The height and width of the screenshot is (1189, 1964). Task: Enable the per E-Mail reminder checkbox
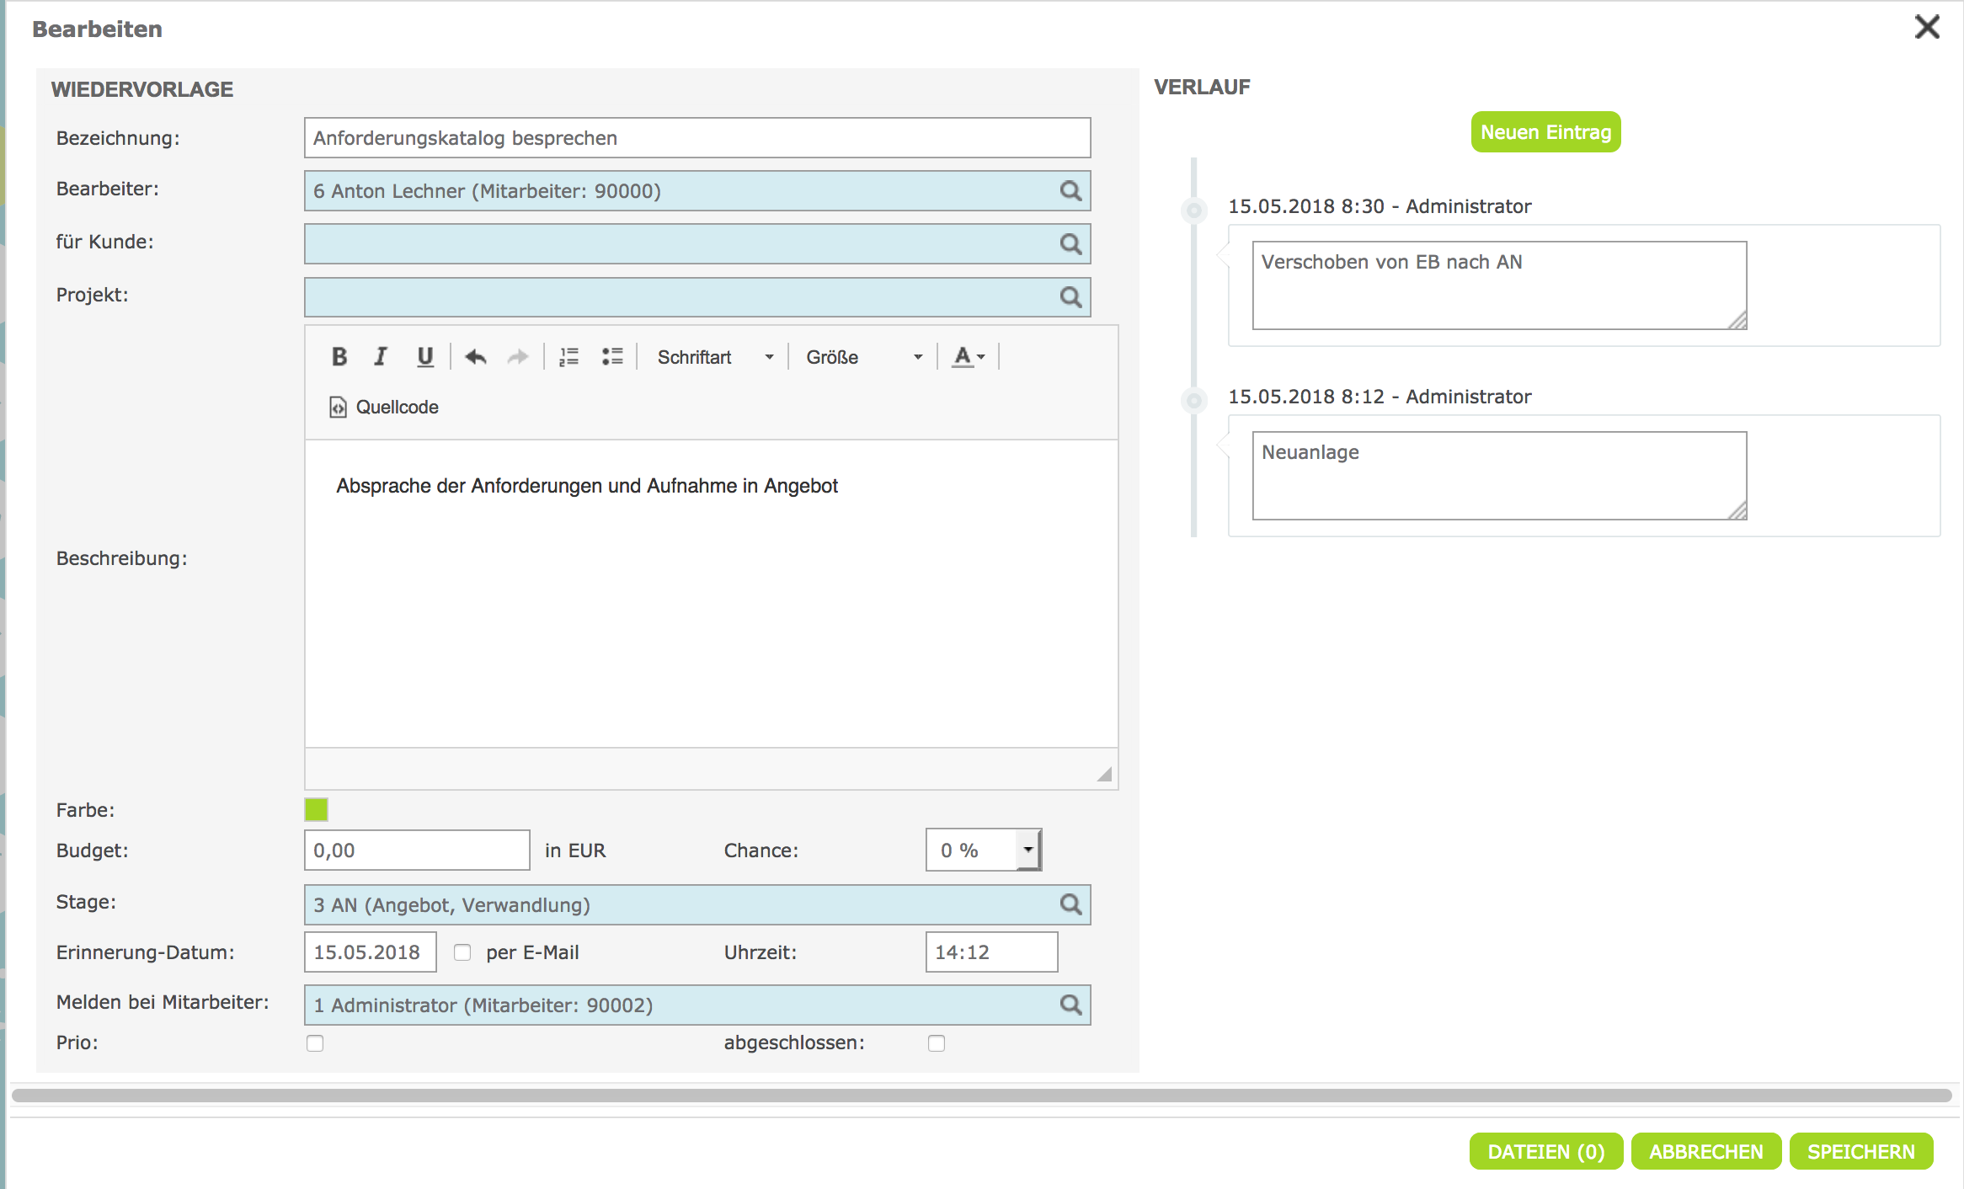[462, 952]
